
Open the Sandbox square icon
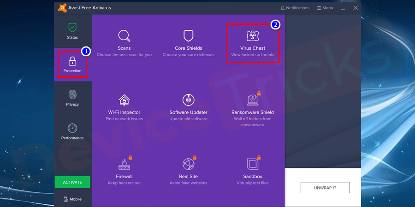coord(253,164)
